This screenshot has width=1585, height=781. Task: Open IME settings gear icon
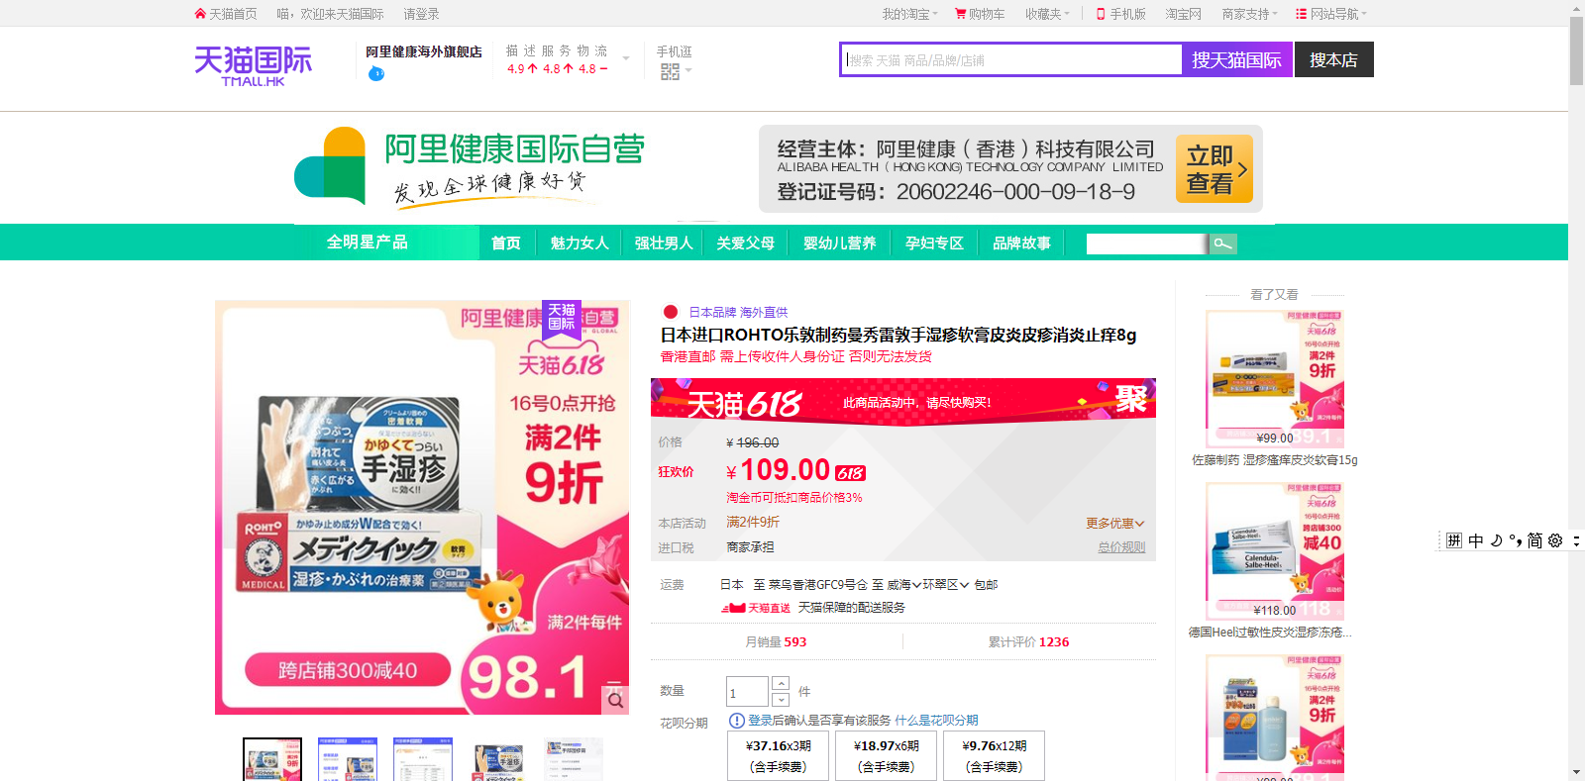1555,540
